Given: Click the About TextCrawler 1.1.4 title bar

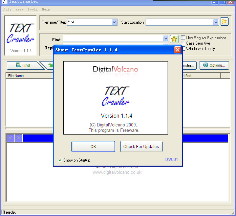Looking at the screenshot, I should 114,50.
